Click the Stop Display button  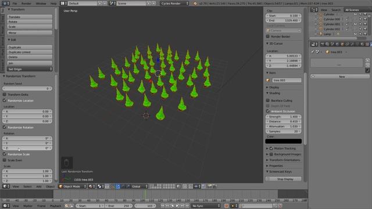[x=284, y=179]
